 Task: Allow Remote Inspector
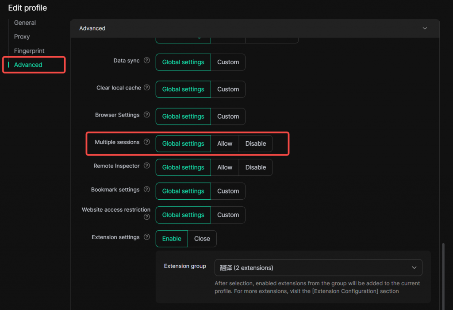225,167
